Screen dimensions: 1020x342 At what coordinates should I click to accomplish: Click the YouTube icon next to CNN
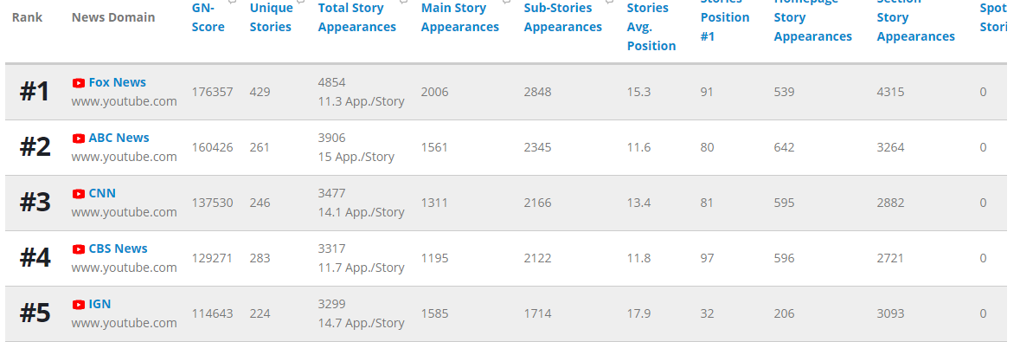pyautogui.click(x=79, y=193)
